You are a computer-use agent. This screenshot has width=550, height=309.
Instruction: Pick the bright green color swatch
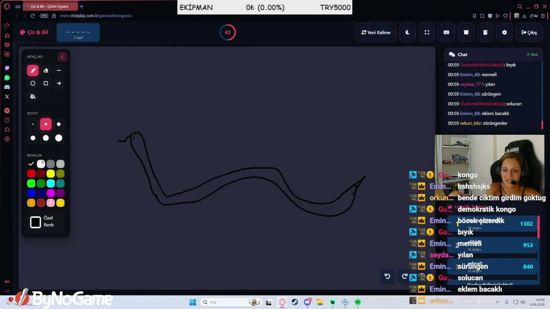point(31,183)
